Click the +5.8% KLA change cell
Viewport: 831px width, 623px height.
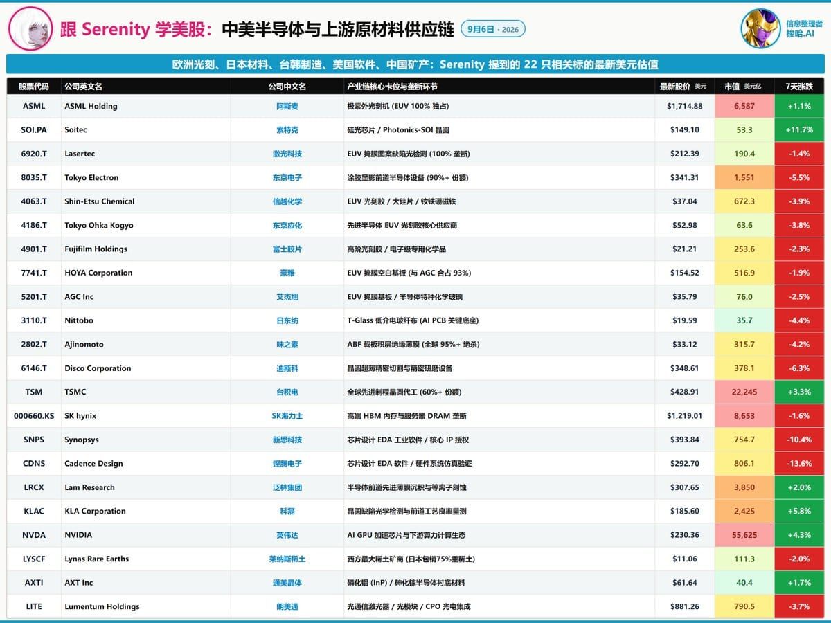[799, 512]
